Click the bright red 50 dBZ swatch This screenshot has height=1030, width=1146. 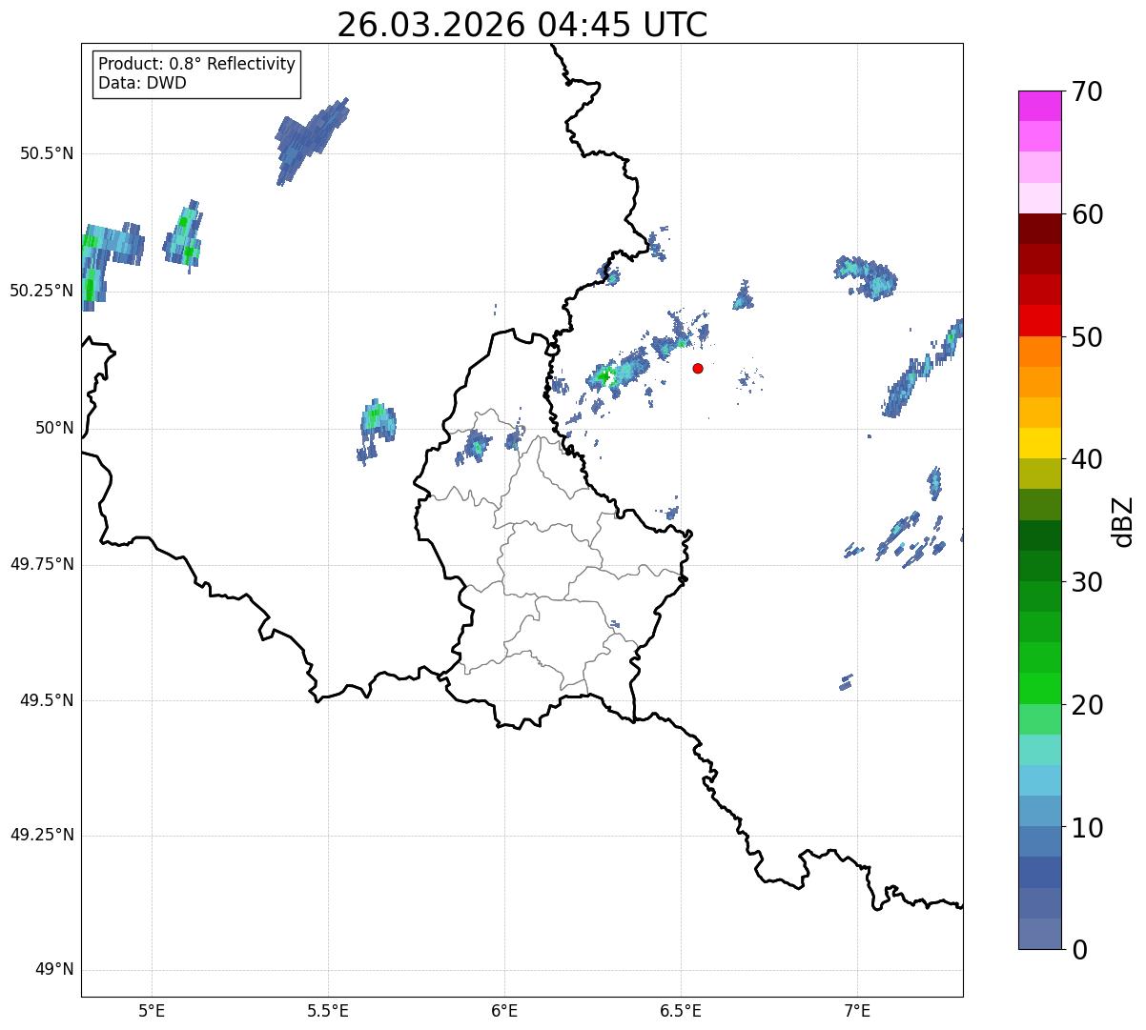[x=1040, y=321]
